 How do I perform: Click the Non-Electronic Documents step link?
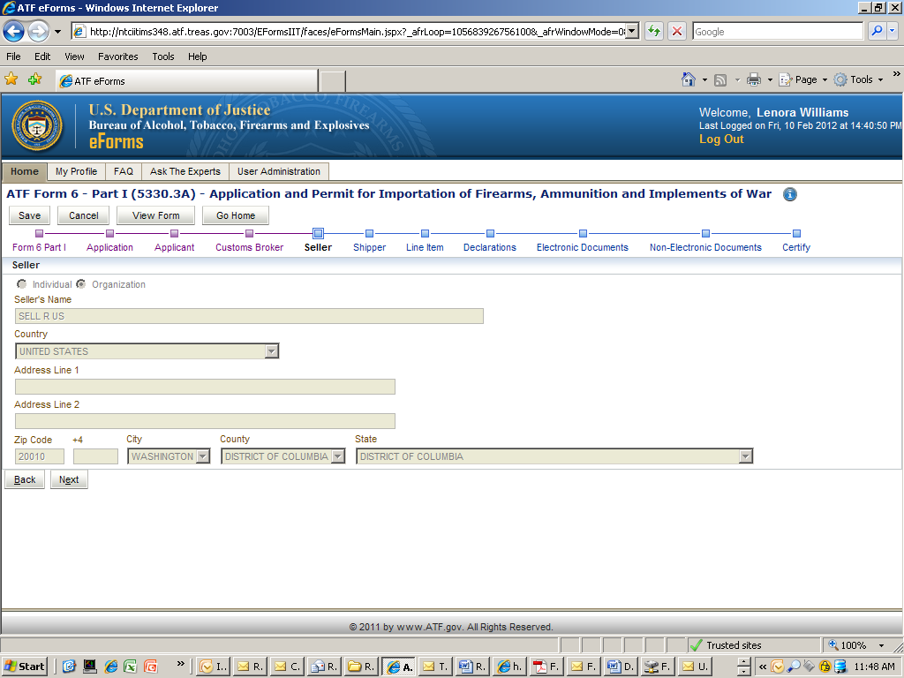click(x=705, y=247)
